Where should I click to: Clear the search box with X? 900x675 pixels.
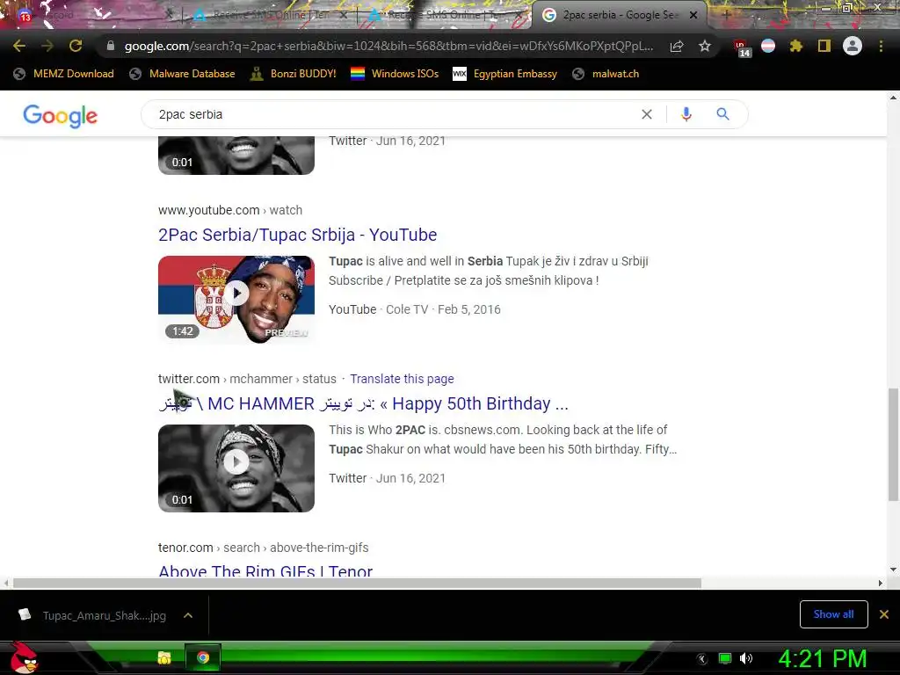coord(646,114)
